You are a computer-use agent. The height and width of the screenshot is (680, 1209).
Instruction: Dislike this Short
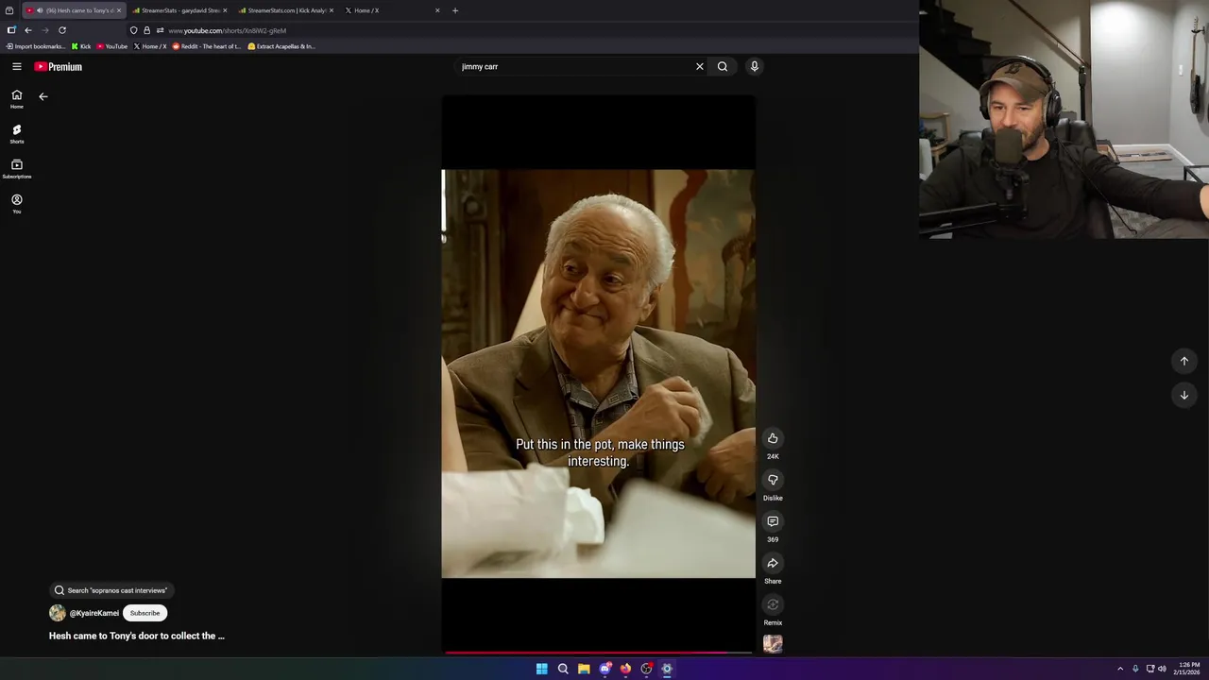773,480
